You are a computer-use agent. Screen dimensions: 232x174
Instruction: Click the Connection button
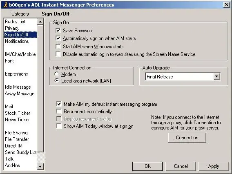click(187, 138)
